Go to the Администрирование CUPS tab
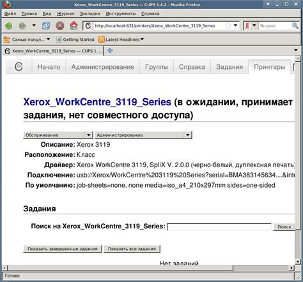The image size is (303, 282). 103,67
